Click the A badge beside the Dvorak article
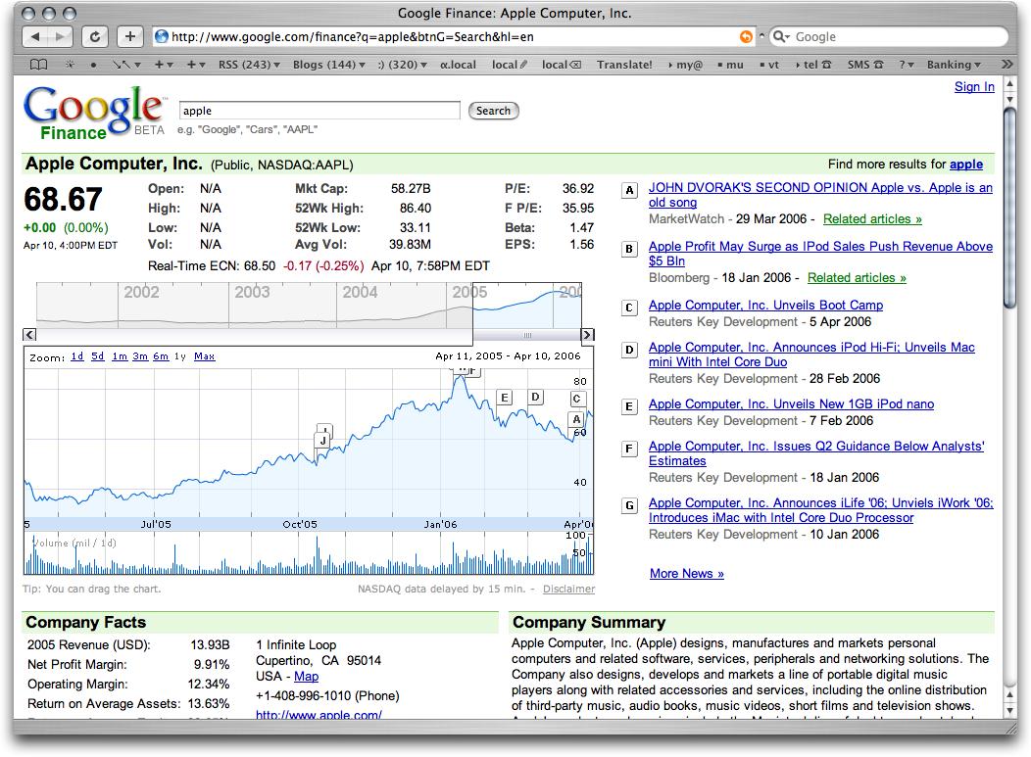Image resolution: width=1031 pixels, height=757 pixels. (x=629, y=191)
